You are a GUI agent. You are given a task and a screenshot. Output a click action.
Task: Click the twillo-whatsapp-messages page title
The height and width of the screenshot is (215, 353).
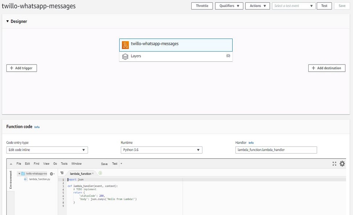coord(39,6)
